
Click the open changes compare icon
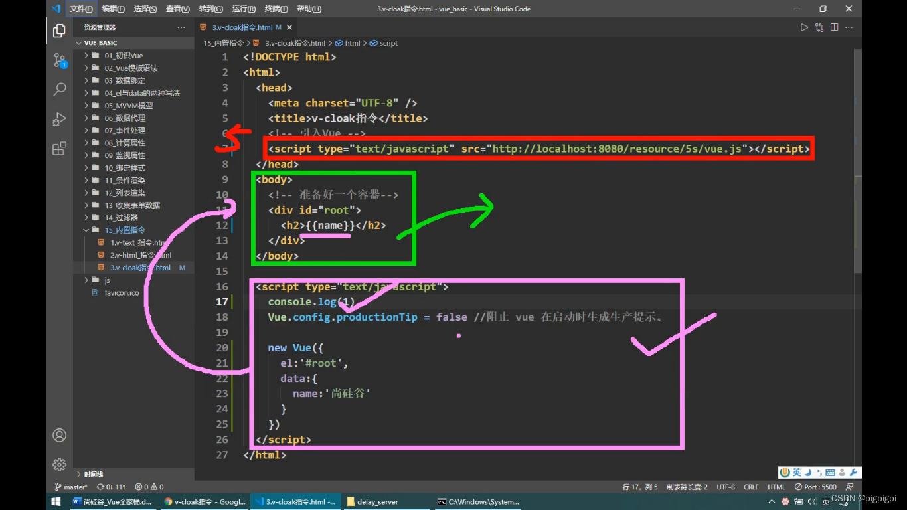819,27
